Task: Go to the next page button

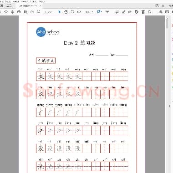Action: coord(39,12)
